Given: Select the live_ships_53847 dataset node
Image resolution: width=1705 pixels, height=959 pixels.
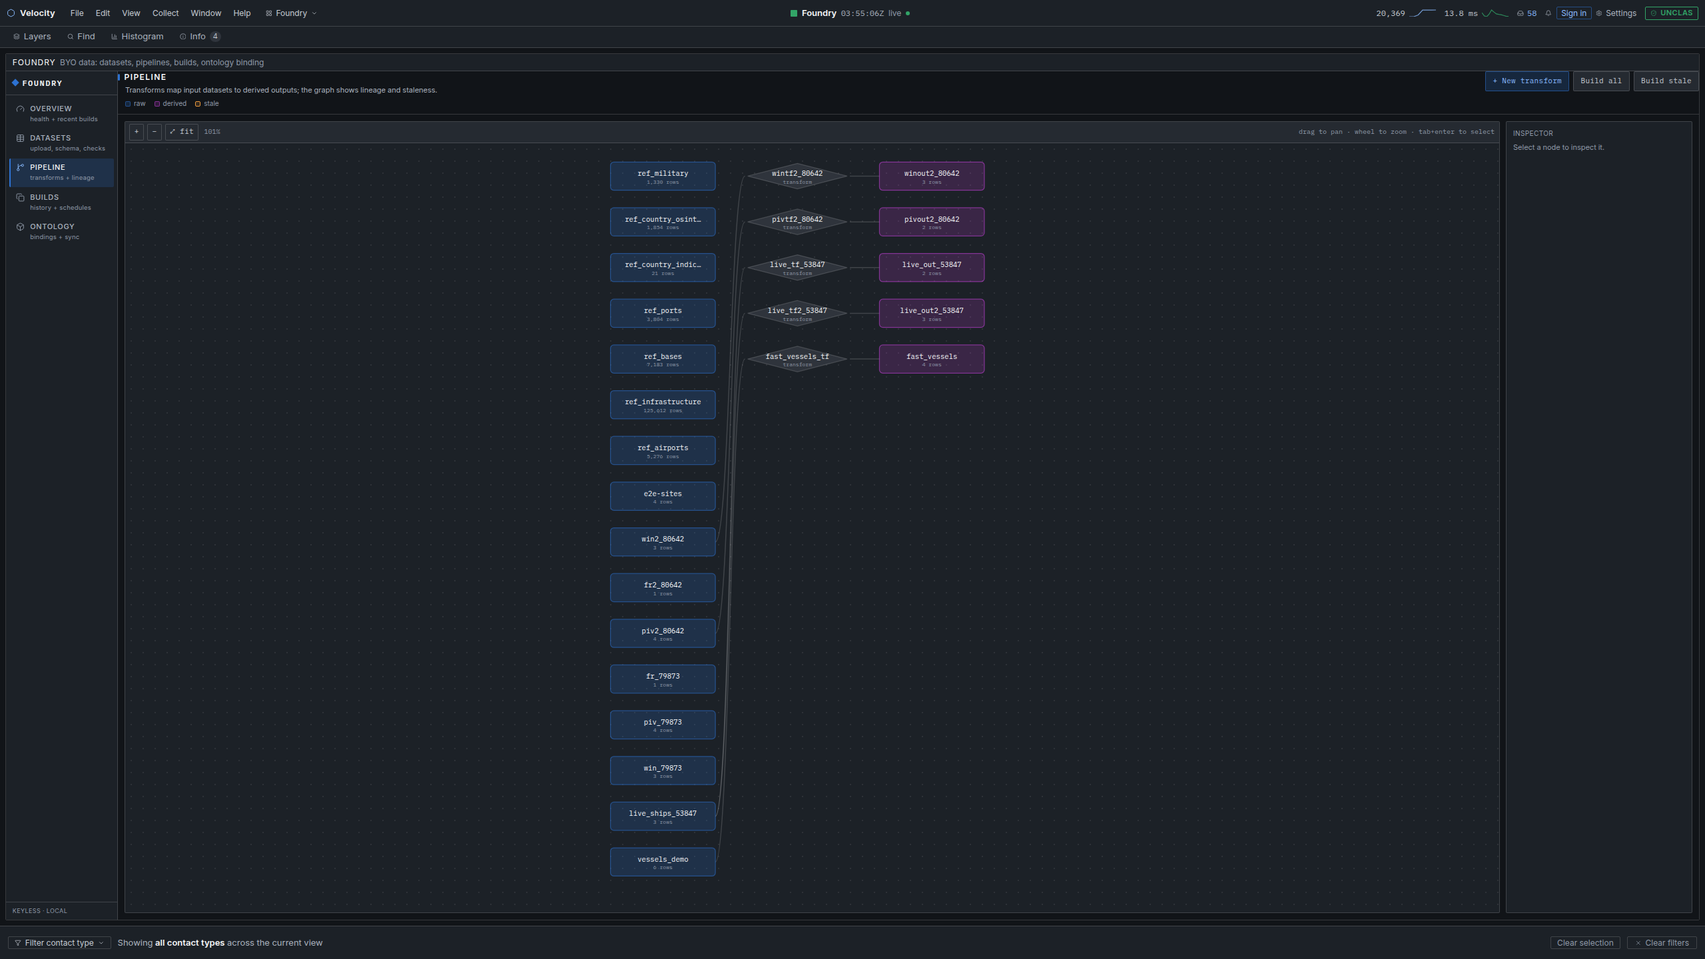Looking at the screenshot, I should [663, 816].
